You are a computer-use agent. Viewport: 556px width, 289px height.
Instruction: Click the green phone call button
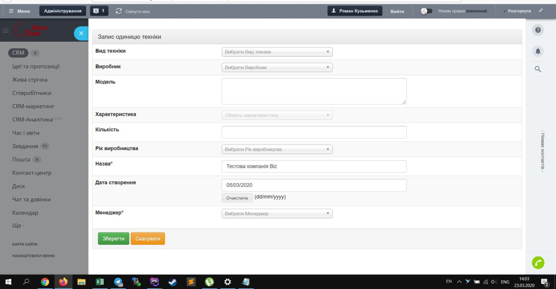(x=538, y=263)
